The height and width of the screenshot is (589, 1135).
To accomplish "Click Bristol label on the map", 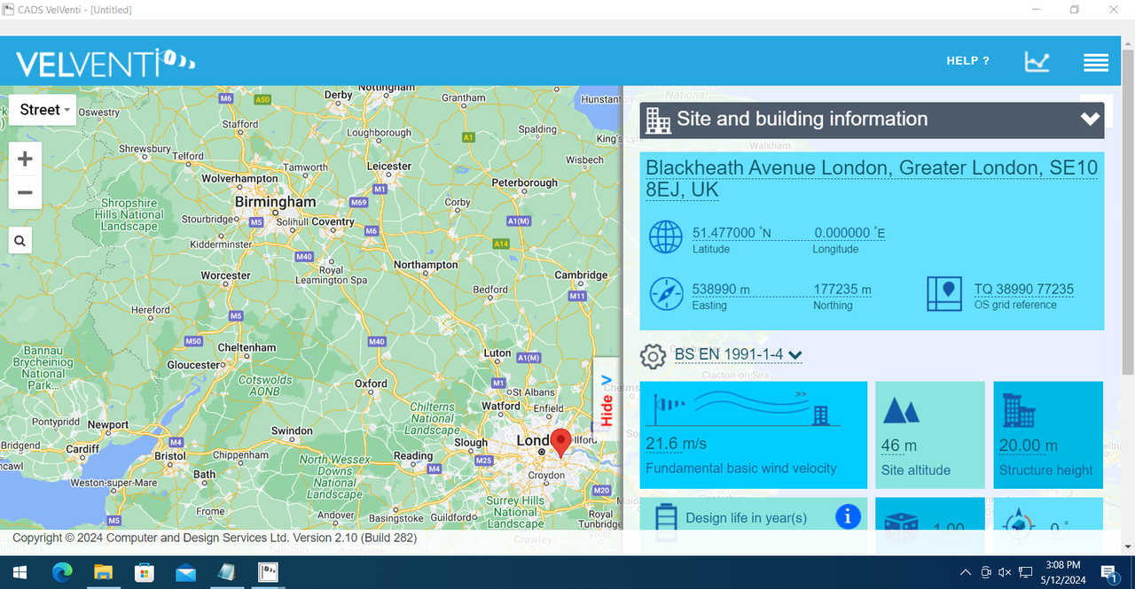I will coord(170,456).
